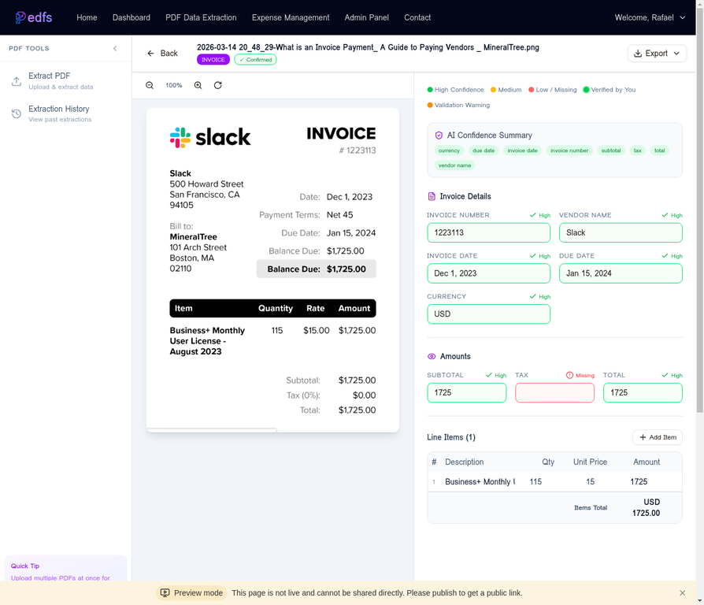
Task: Open the Export dropdown
Action: (657, 54)
